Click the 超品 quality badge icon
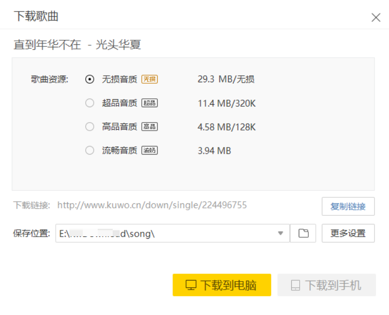The width and height of the screenshot is (389, 315). point(150,103)
